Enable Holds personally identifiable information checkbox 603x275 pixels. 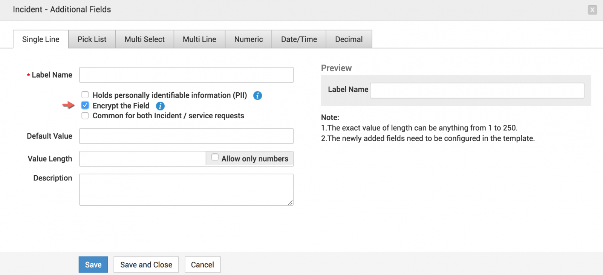(85, 95)
